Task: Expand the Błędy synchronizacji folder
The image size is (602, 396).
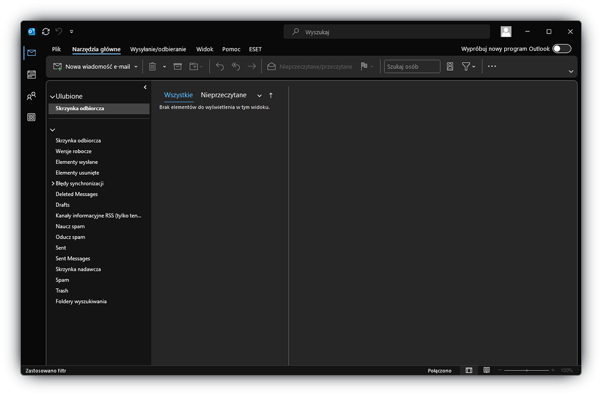Action: [x=53, y=184]
